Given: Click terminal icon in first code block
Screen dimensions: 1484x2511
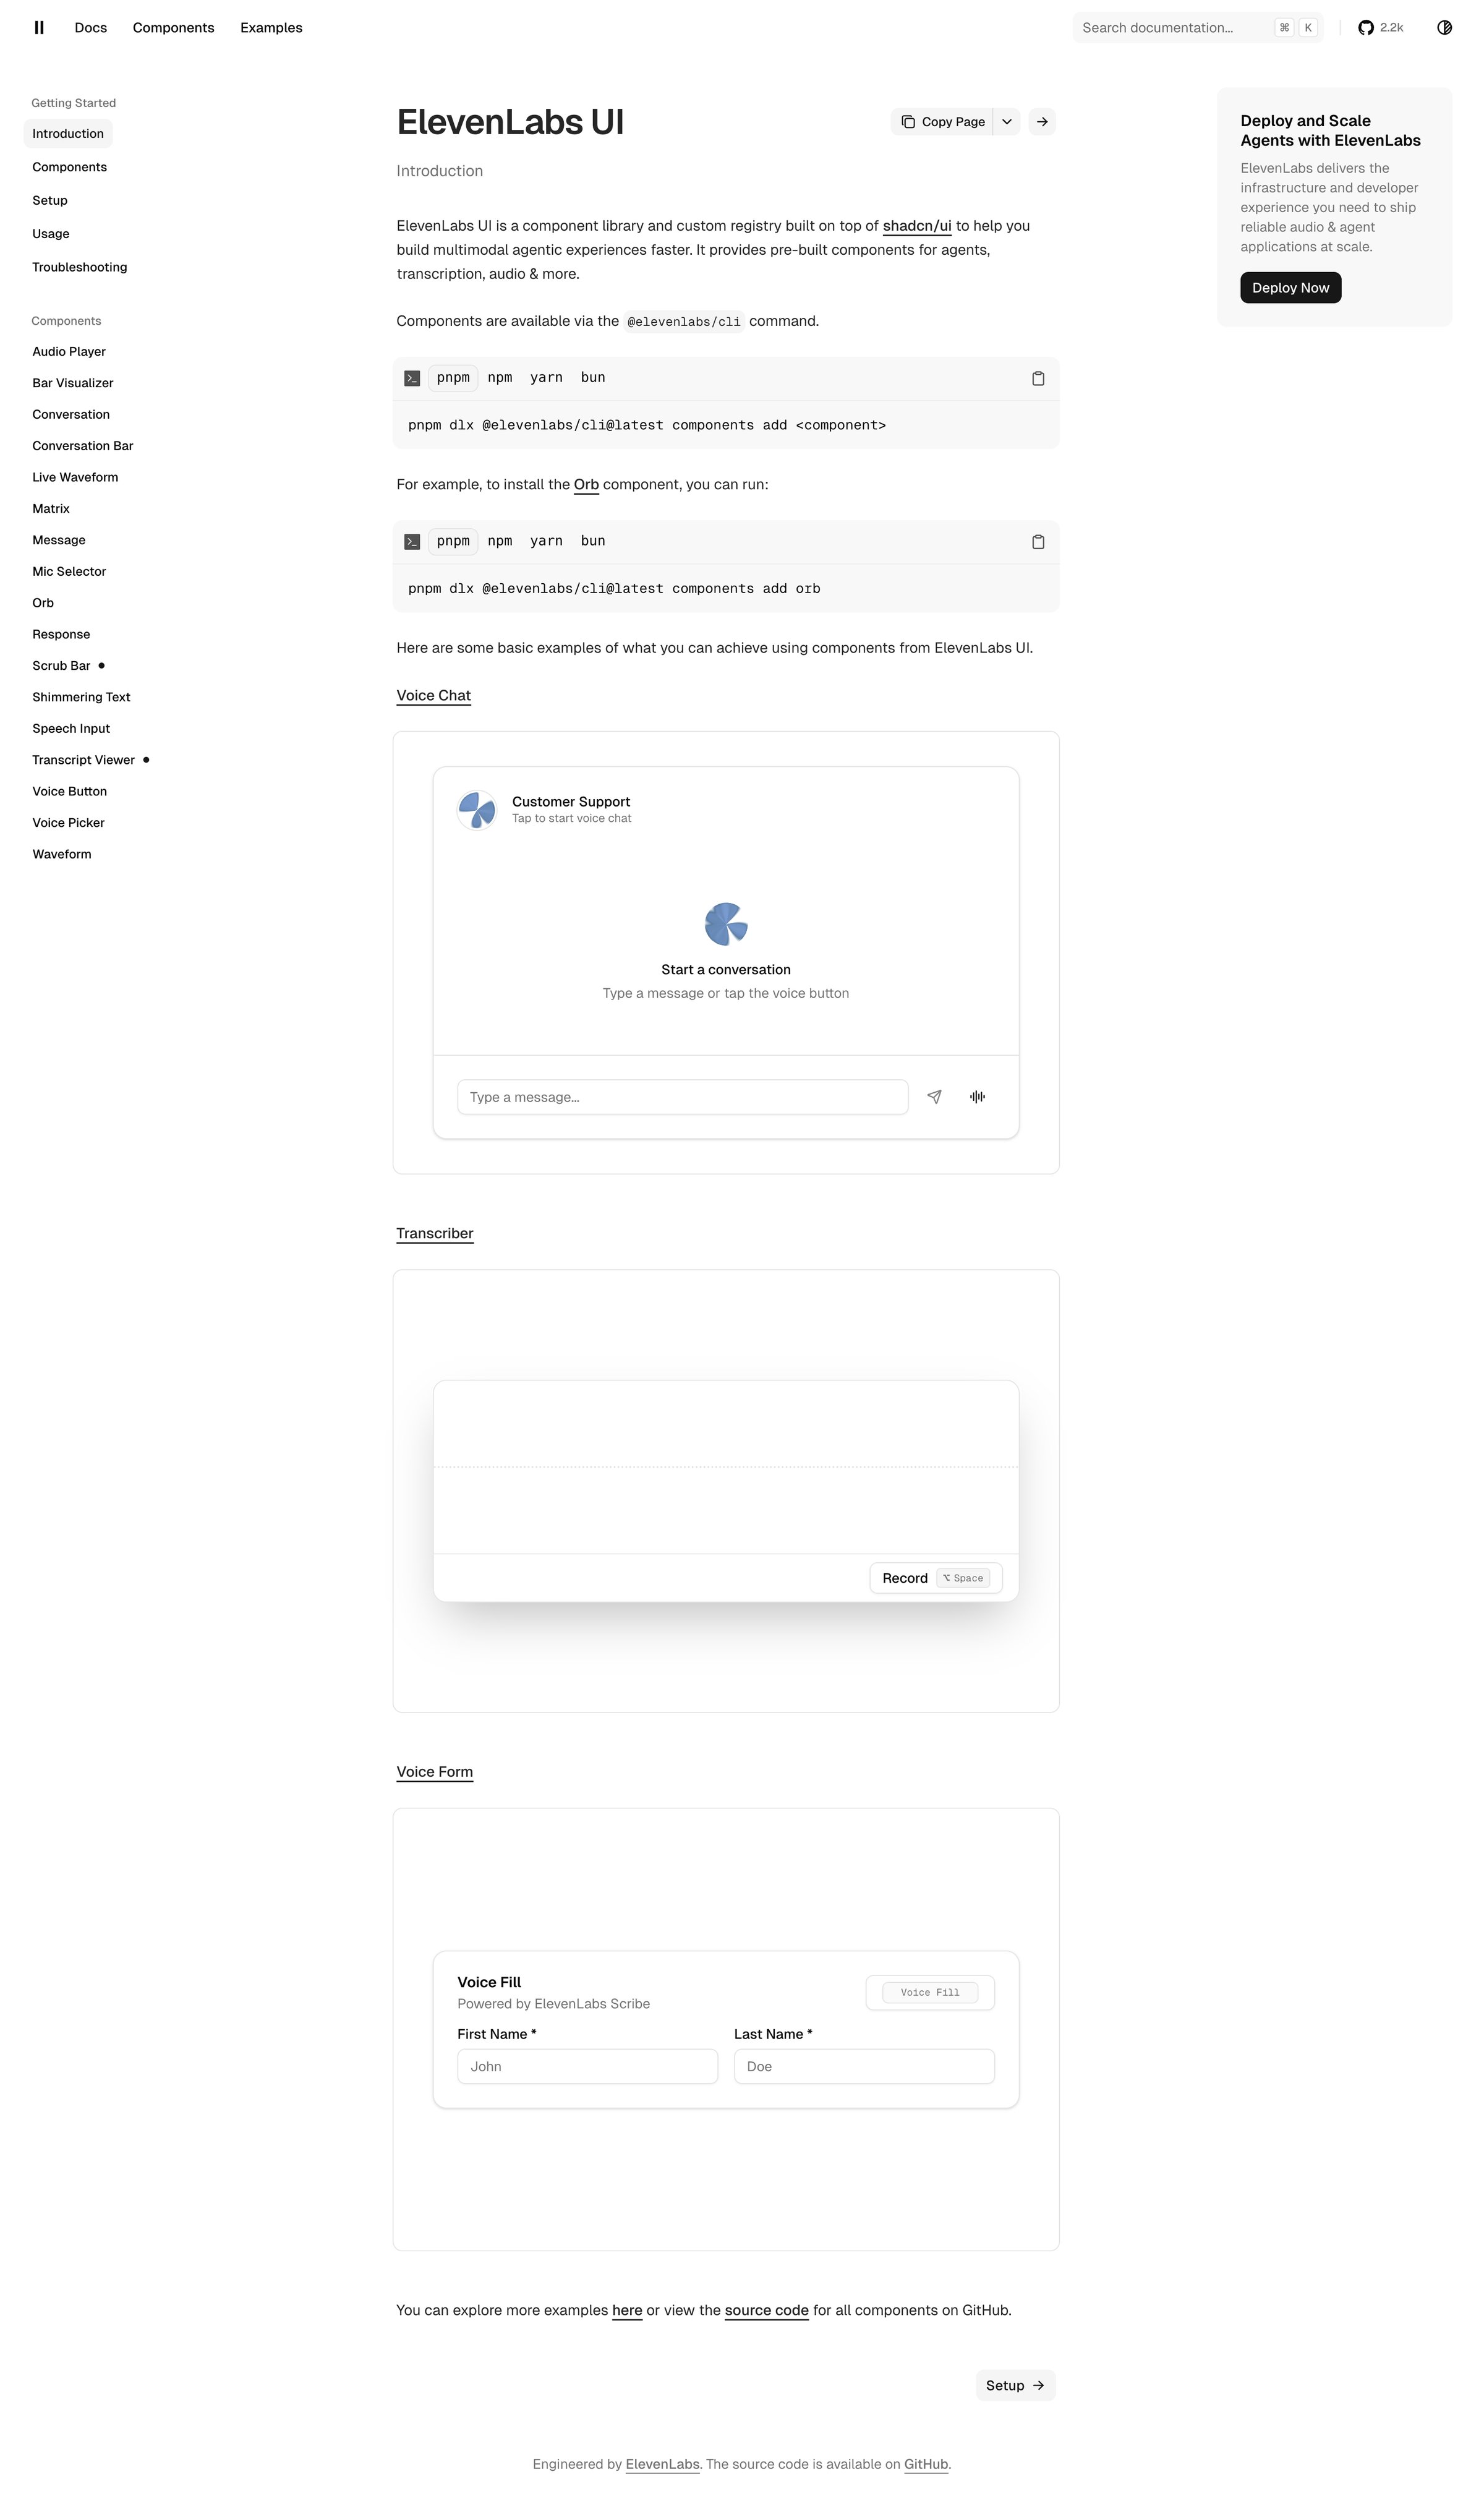Looking at the screenshot, I should [x=412, y=379].
